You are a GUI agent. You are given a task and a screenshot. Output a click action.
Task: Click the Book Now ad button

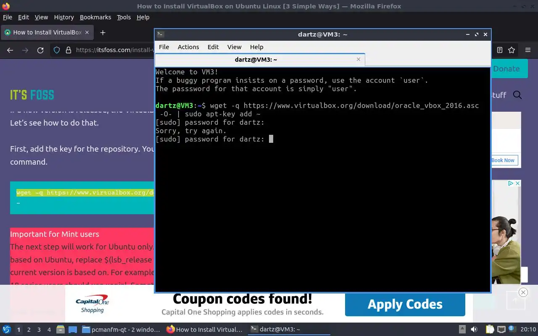[504, 160]
